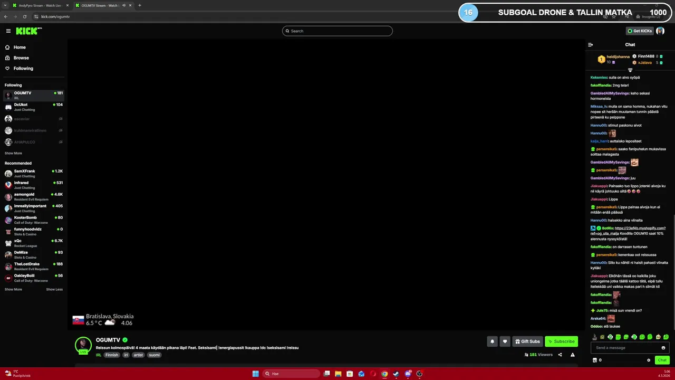Select the rightmost green emote in the emote row

(666, 337)
